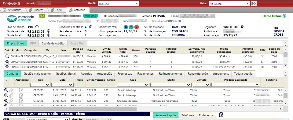Open the Perfil TOLEDO dropdown
The image size is (293, 120).
[x=118, y=4]
